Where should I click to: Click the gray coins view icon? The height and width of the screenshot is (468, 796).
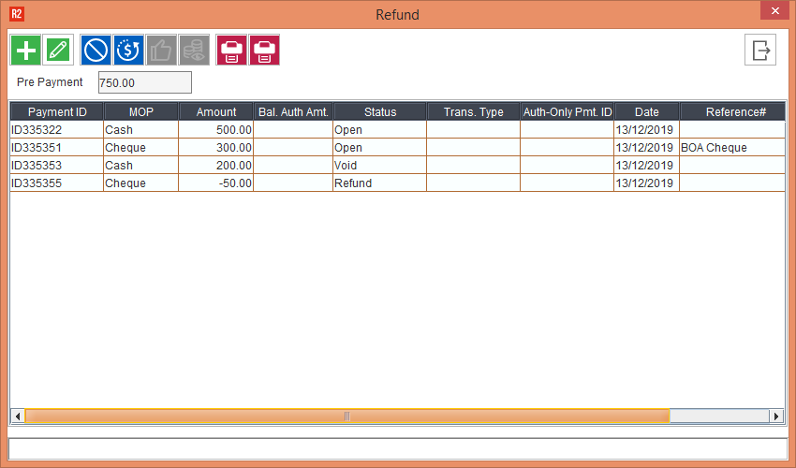tap(194, 51)
